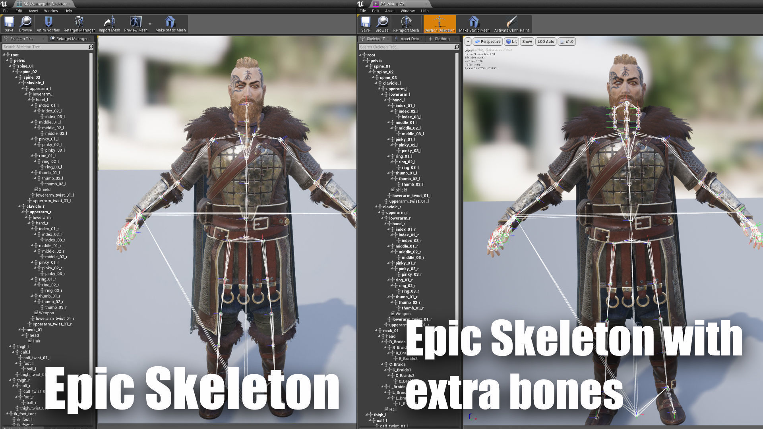The height and width of the screenshot is (429, 763).
Task: Toggle Section Selection mode
Action: point(439,24)
